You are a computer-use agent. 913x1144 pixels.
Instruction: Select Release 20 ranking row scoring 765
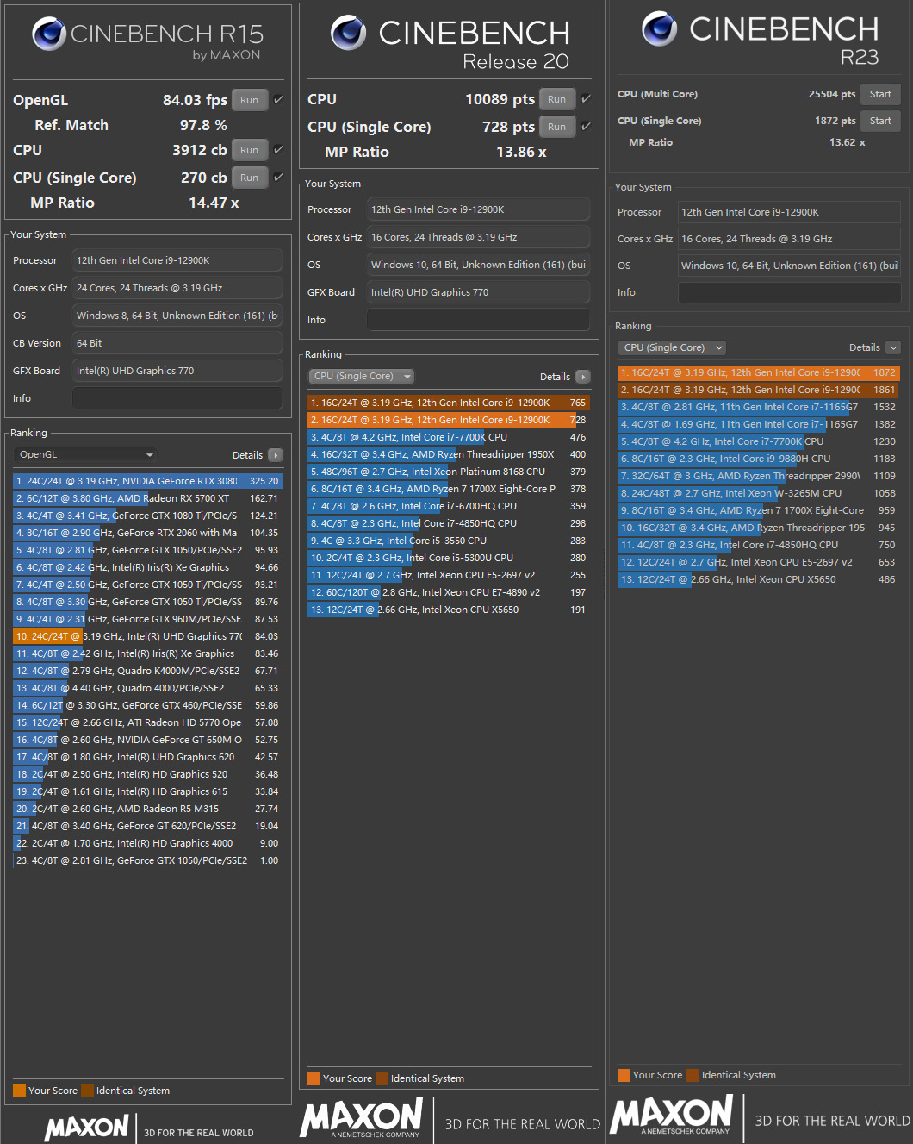coord(449,403)
